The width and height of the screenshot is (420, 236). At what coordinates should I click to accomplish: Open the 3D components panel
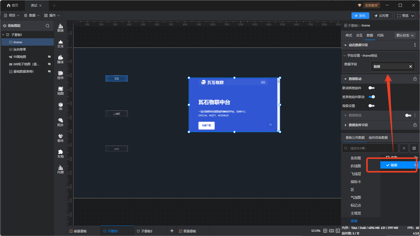point(60,106)
